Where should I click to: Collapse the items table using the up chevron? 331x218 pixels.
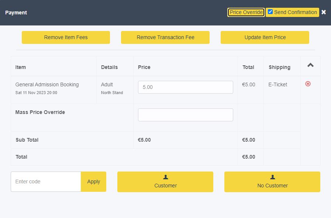[310, 65]
